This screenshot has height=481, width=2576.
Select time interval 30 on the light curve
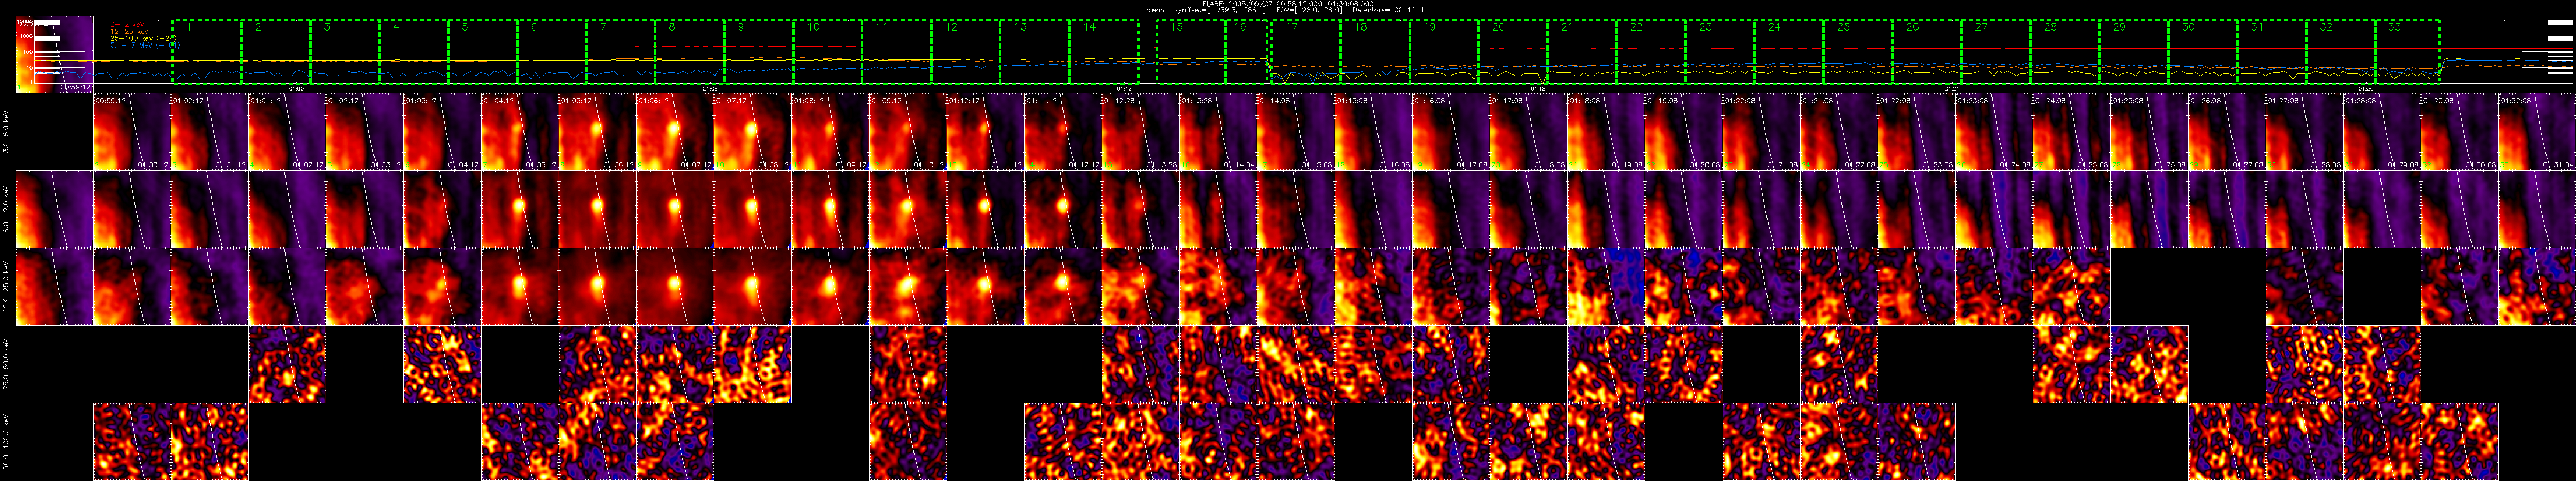(2204, 52)
